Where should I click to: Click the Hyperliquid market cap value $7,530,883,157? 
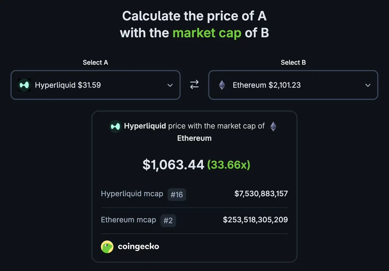(261, 194)
